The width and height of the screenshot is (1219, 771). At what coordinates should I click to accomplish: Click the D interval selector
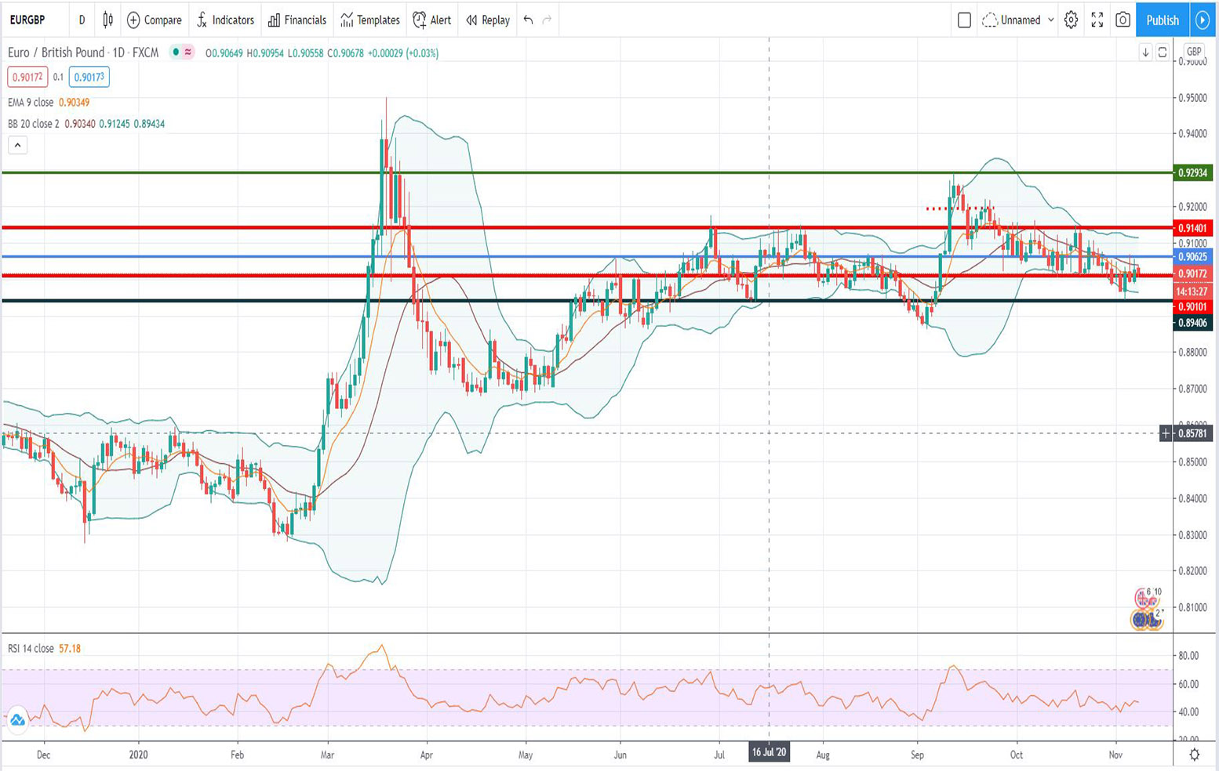[82, 20]
